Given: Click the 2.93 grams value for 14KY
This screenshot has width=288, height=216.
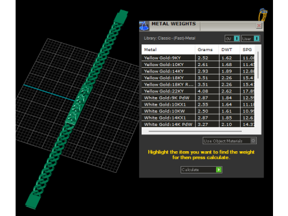Looking at the screenshot, I should [203, 71].
